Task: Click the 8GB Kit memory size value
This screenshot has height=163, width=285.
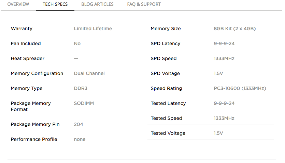Action: (234, 29)
